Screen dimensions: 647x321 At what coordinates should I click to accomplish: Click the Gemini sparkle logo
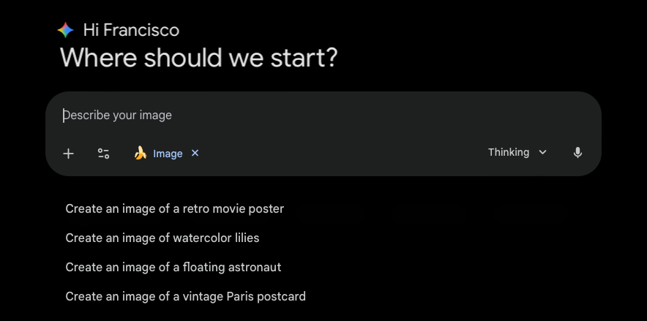coord(65,30)
